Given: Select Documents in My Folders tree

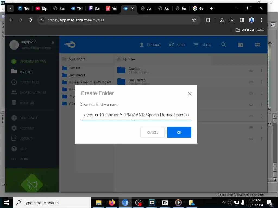Looking at the screenshot, I should click(x=74, y=75).
